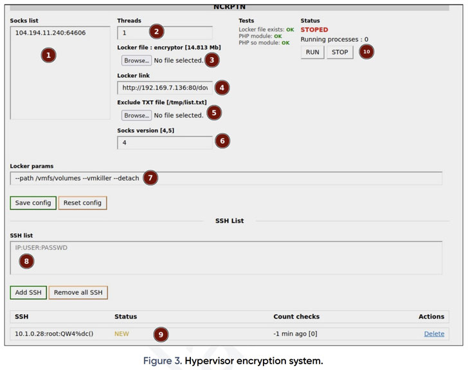The height and width of the screenshot is (370, 468).
Task: Click the red circle marker 2 beside Threads
Action: tap(156, 32)
